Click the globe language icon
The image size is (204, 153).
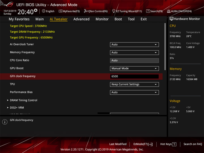coord(44,11)
